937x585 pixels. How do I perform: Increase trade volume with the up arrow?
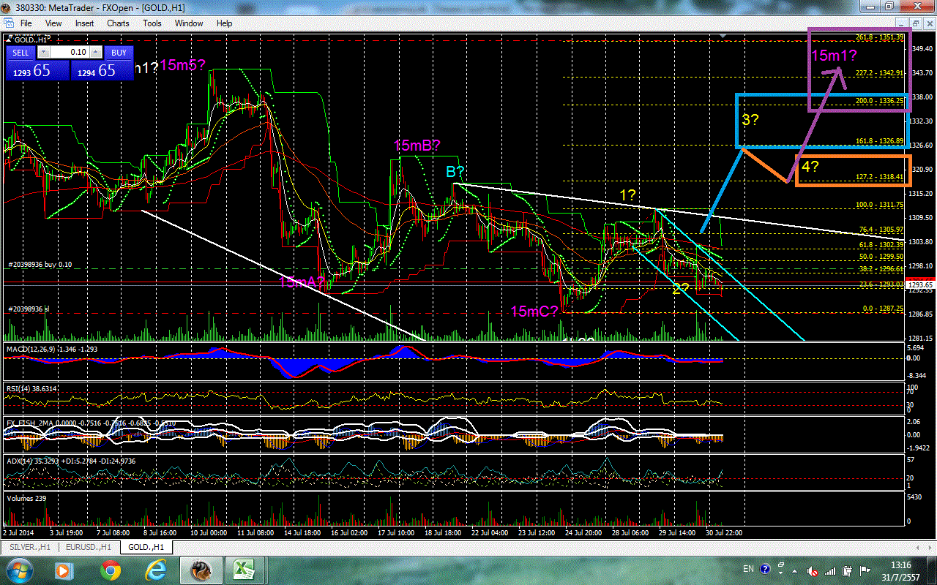tap(95, 52)
